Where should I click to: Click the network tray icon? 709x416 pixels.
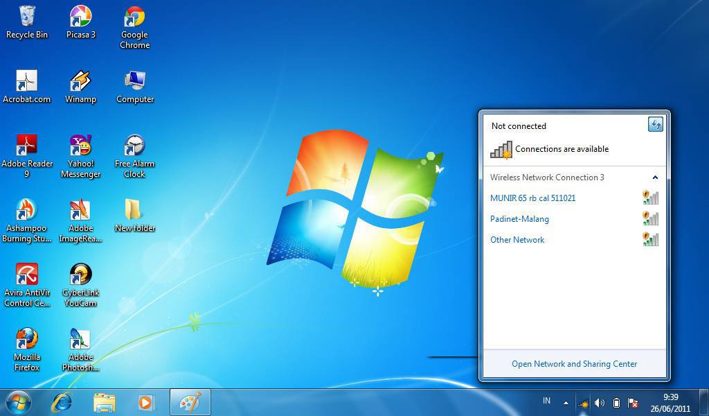[x=583, y=403]
